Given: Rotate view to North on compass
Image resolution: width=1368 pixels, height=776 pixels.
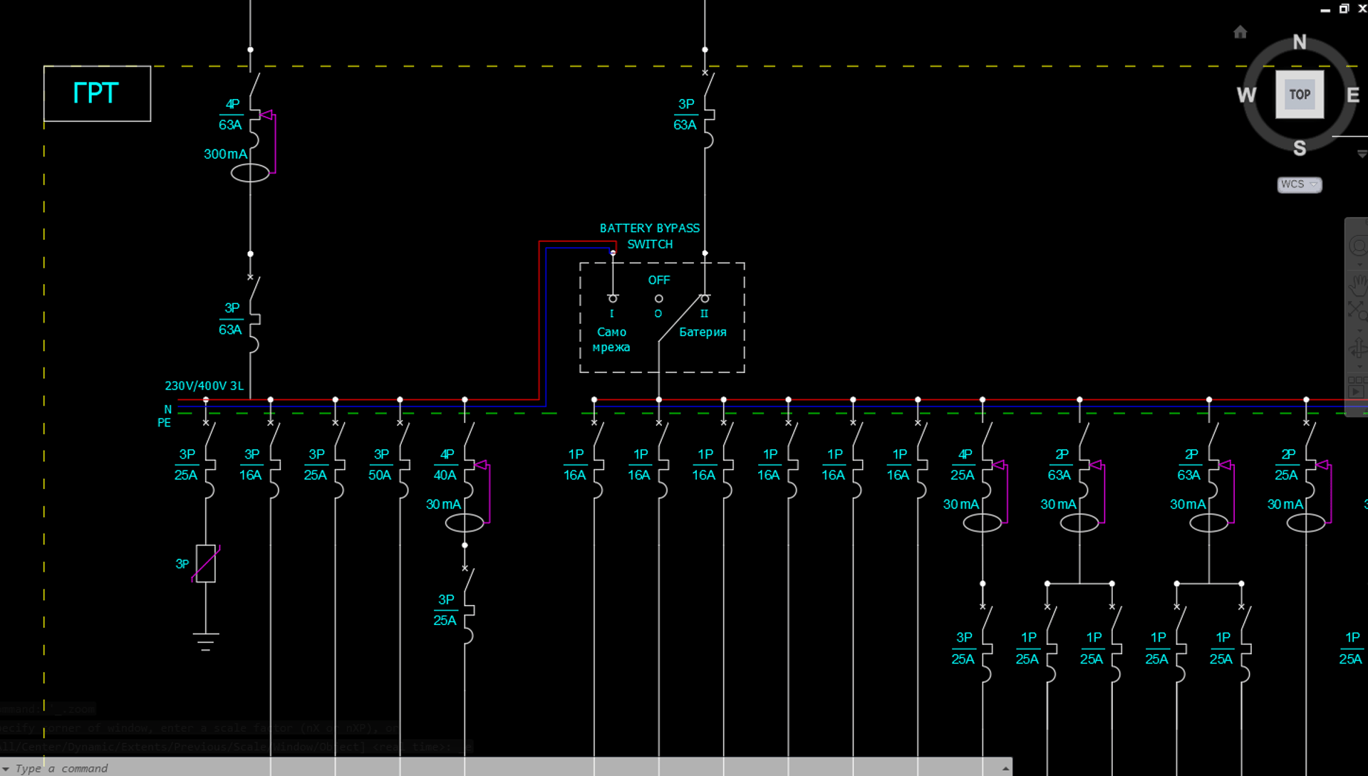Looking at the screenshot, I should (1300, 43).
